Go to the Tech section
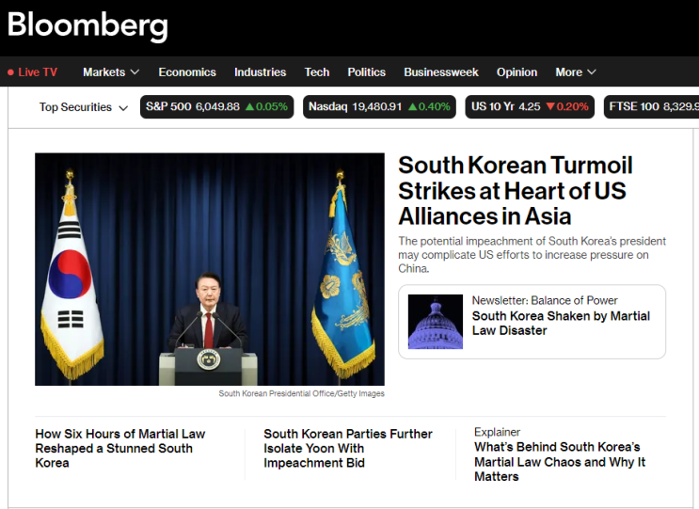Screen dimensions: 699x509 click(317, 72)
